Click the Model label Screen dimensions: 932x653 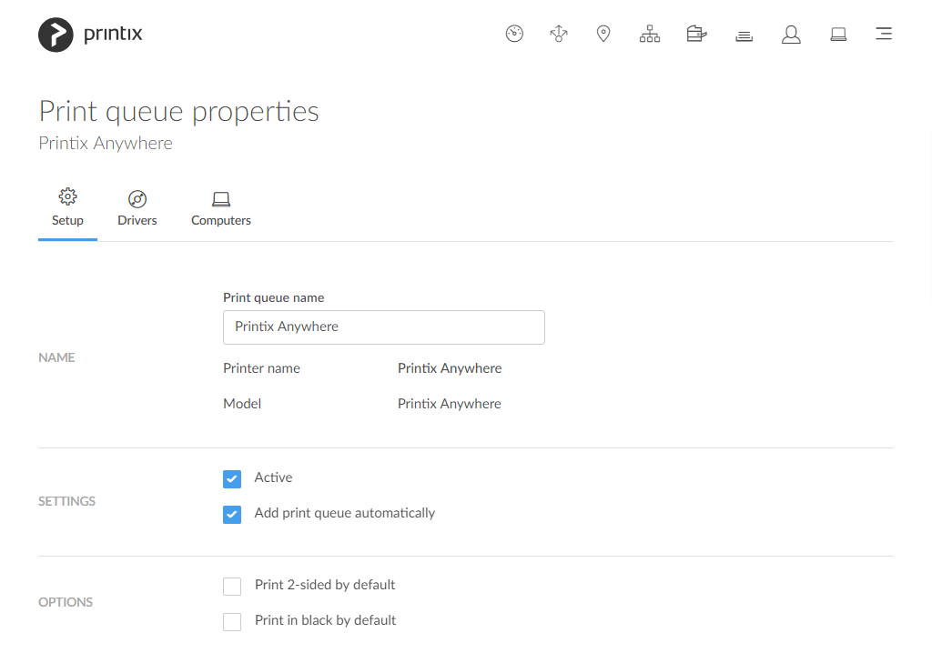[242, 404]
